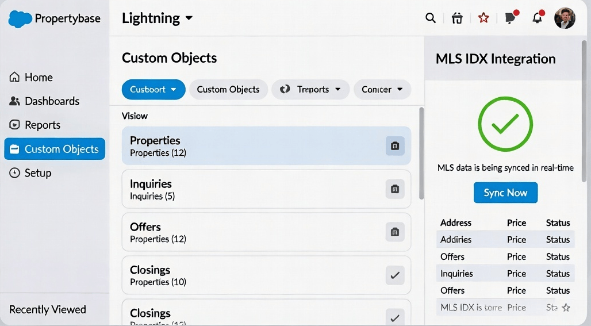Click the gift box icon in header
Screen dimensions: 591x326
click(x=457, y=18)
